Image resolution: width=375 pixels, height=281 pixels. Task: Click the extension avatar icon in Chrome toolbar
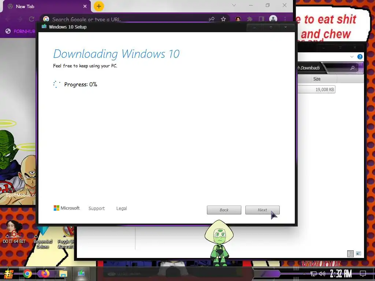coord(238,19)
